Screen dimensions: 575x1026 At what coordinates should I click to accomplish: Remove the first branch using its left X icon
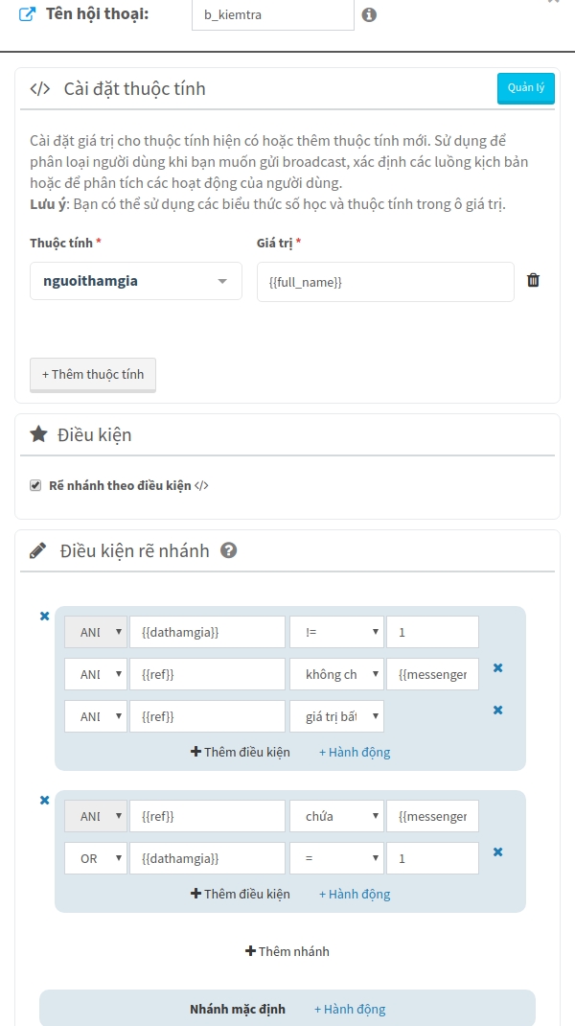coord(44,617)
